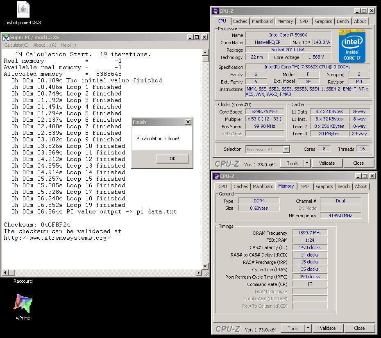
Task: Click Super PI horizontal scrollbar left arrow
Action: pos(5,272)
